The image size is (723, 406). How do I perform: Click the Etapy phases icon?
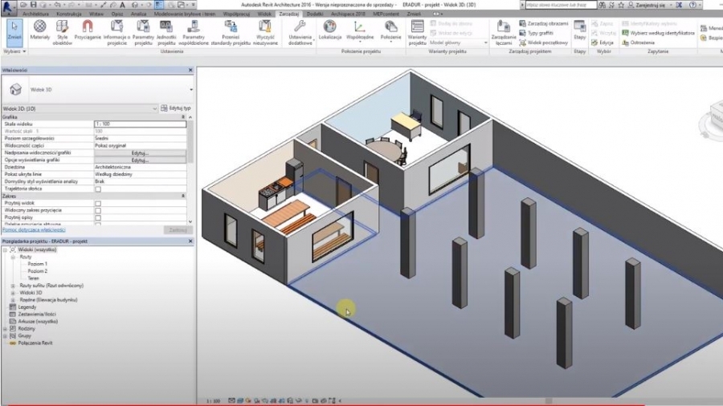coord(579,32)
